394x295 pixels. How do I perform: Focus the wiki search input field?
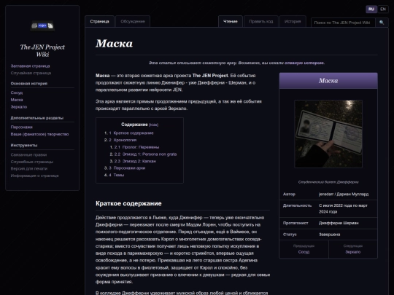[x=343, y=23]
